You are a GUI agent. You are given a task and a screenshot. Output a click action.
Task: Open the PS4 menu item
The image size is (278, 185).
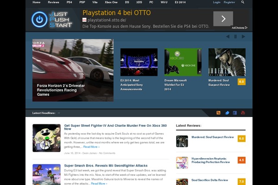(x=69, y=2)
